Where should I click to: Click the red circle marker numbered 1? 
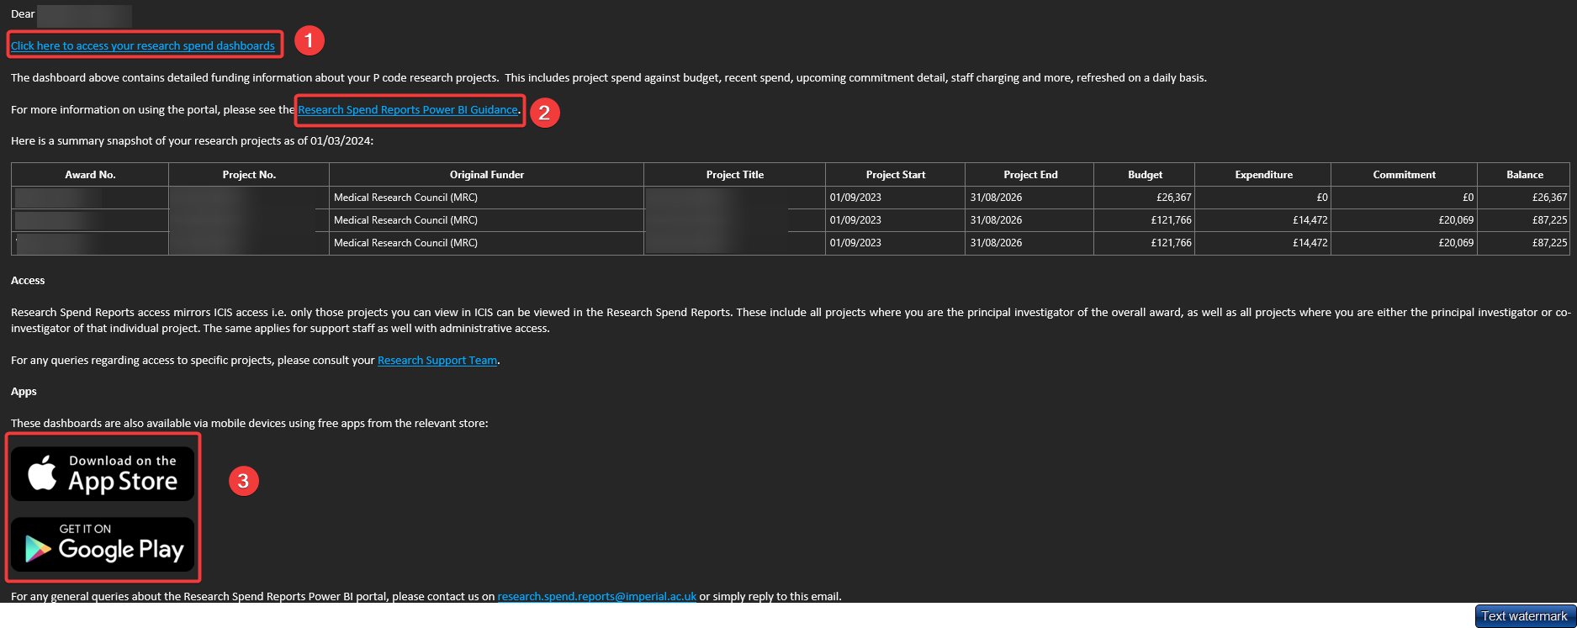click(309, 40)
